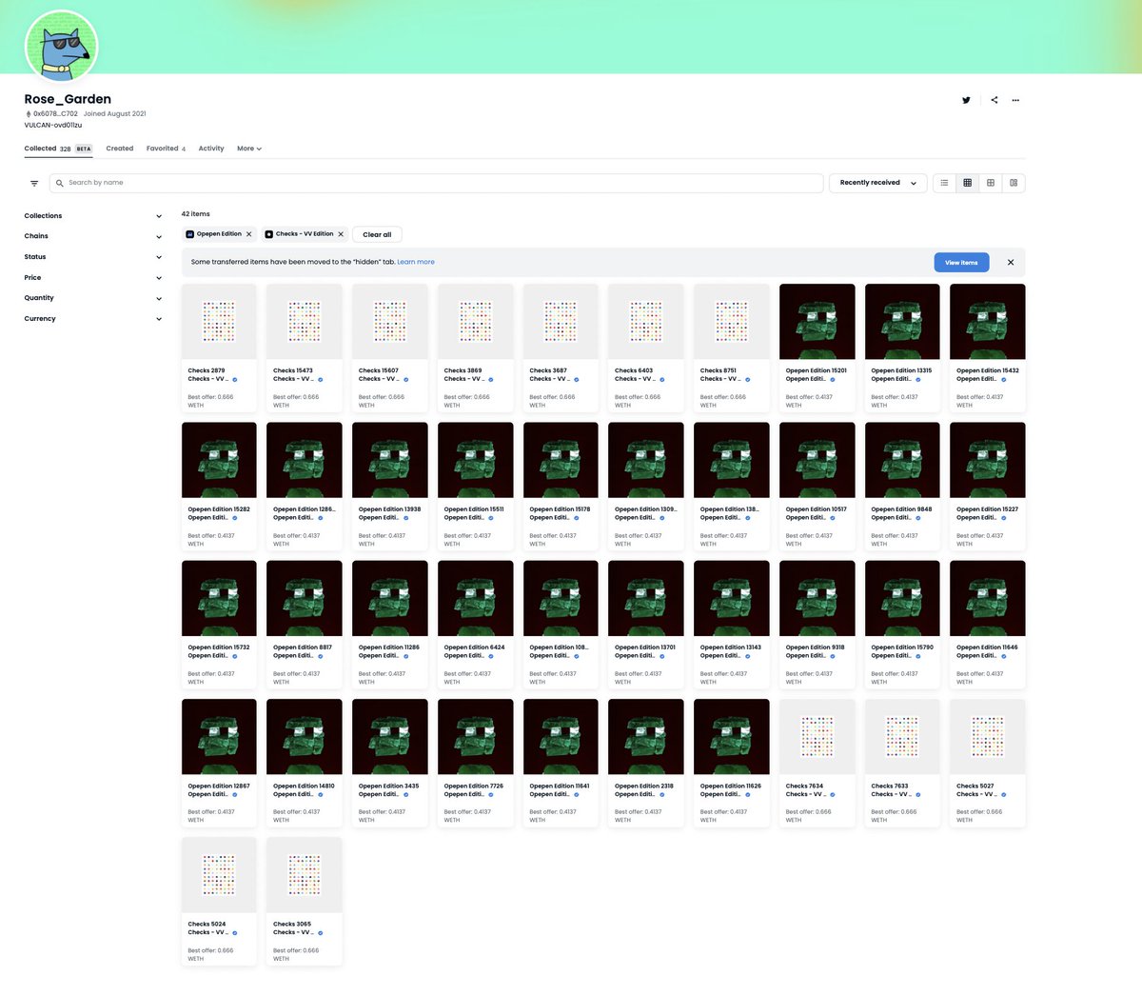The width and height of the screenshot is (1142, 996).
Task: Open the Checks 5027 thumbnail
Action: tap(988, 737)
